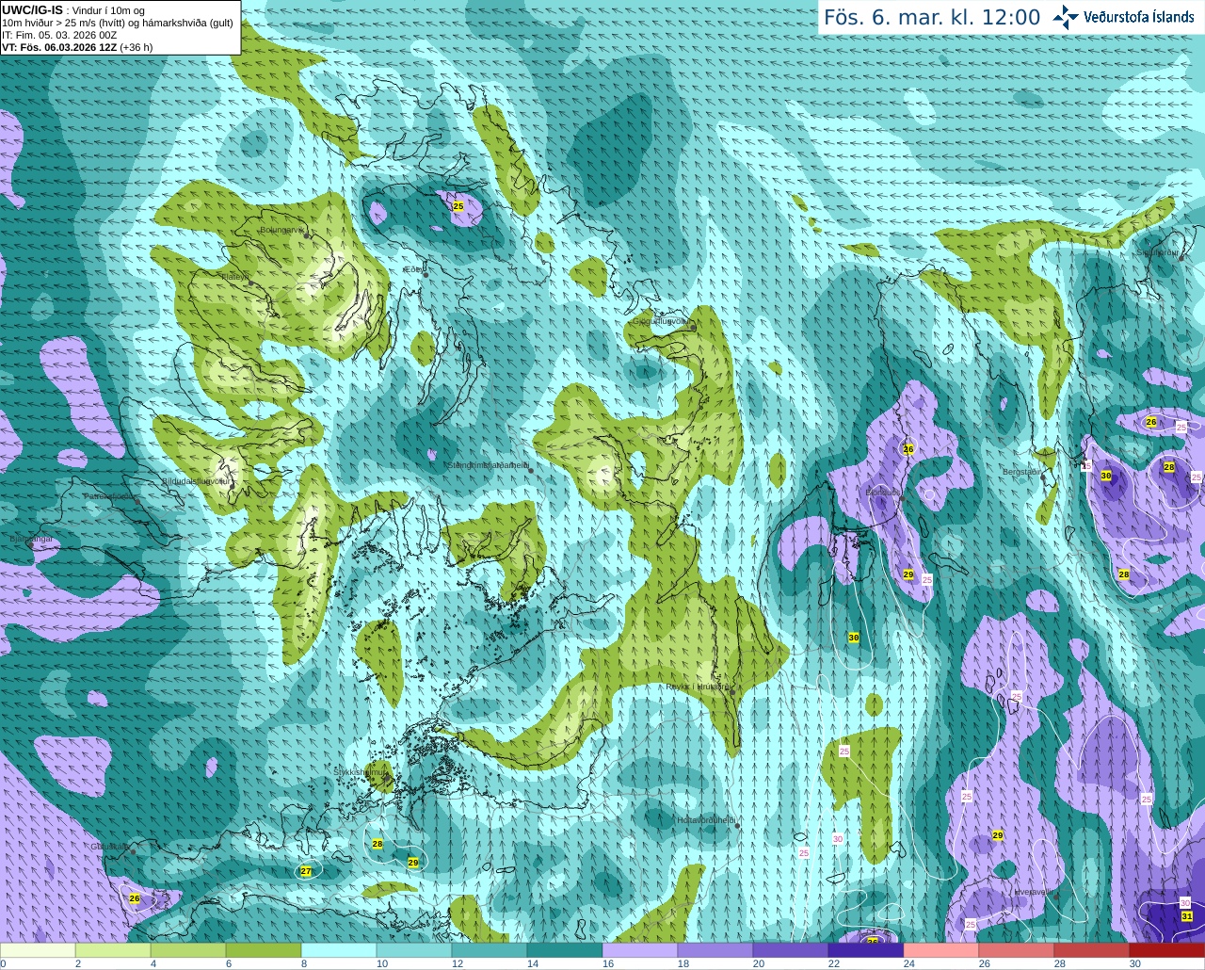
Task: Click the 0–2 m/s palest legend swatch
Action: click(x=38, y=950)
